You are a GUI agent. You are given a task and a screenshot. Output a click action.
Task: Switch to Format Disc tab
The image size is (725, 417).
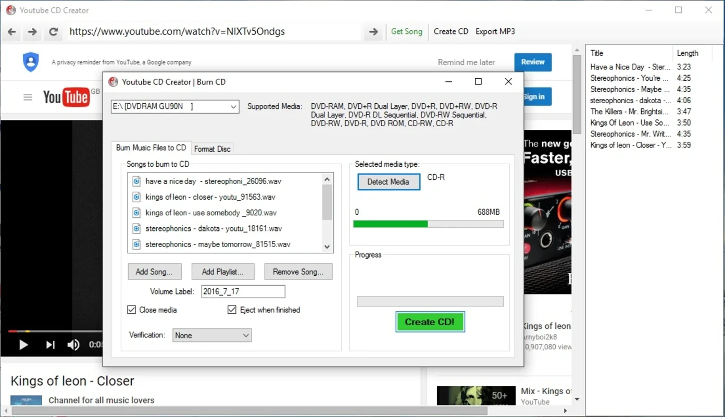(x=212, y=149)
